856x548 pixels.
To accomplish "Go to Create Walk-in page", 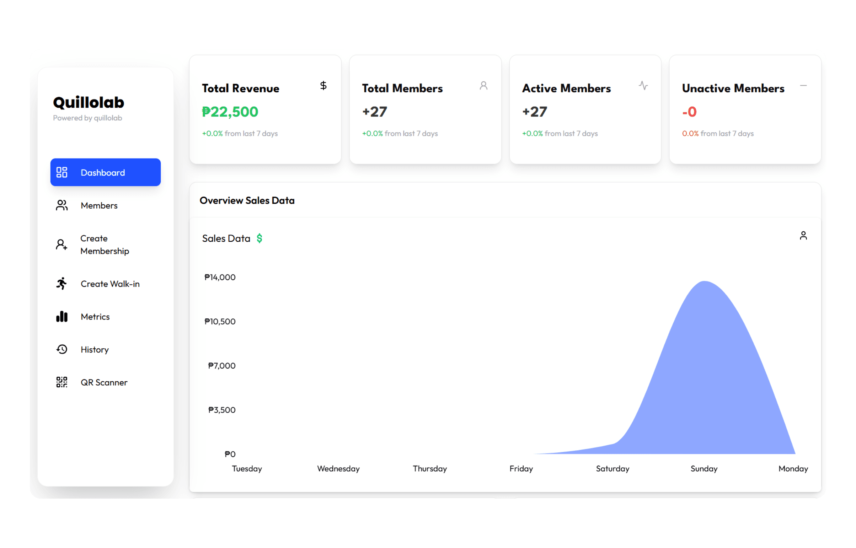I will coord(110,284).
